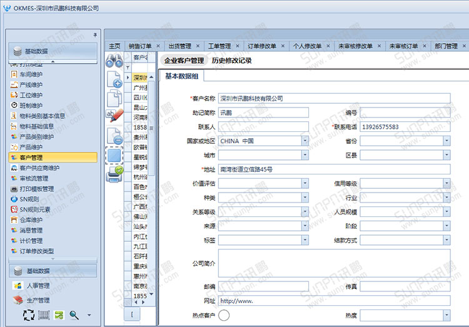Click the magnifier icon in sidebar footer

click(74, 315)
